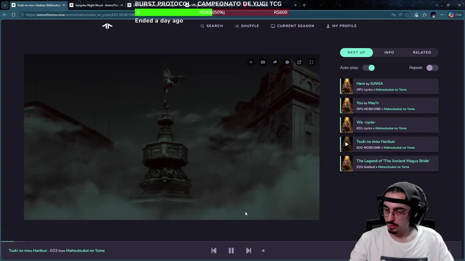465x261 pixels.
Task: Open My Profile
Action: pos(341,26)
